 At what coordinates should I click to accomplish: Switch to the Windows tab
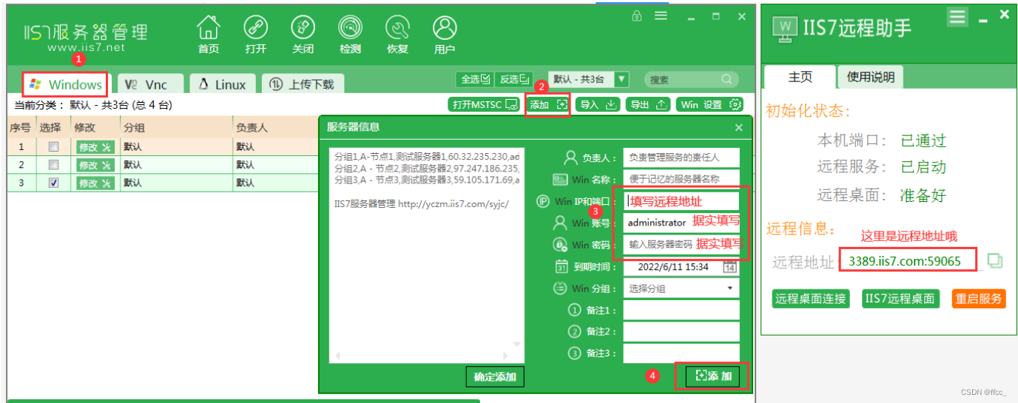pyautogui.click(x=65, y=84)
